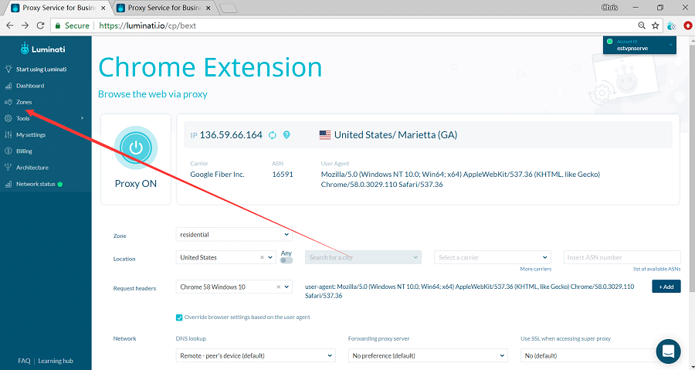Bookmark this page with the star

655,25
